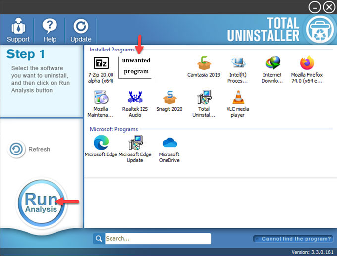
Task: Refresh the installed programs list
Action: coord(30,149)
